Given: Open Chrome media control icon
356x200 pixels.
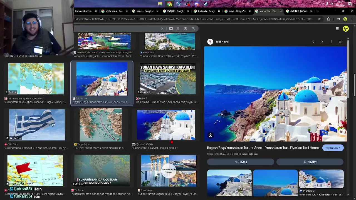Looking at the screenshot, I should point(338,19).
